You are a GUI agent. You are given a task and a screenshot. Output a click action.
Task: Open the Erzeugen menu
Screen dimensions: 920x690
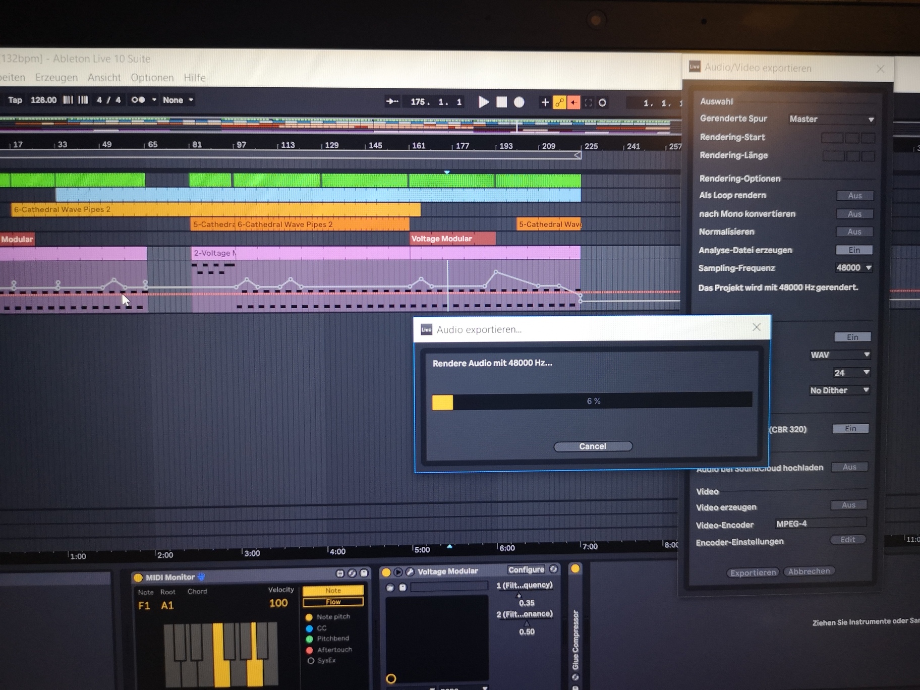coord(56,77)
